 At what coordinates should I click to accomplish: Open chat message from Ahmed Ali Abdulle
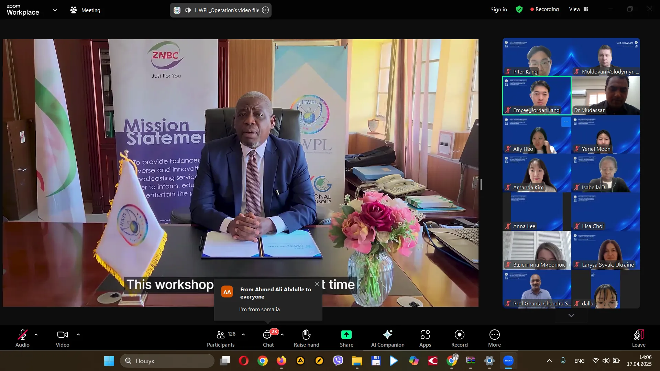268,300
